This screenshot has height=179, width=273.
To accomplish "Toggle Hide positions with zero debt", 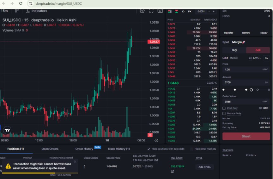I will [149, 149].
